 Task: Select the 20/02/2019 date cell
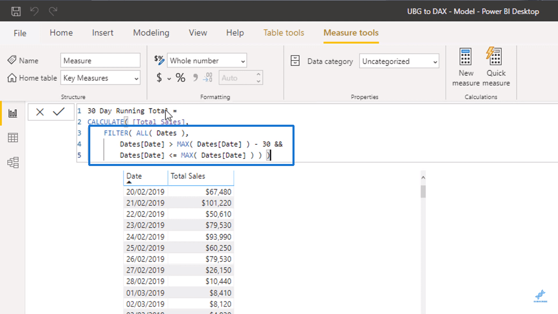145,192
